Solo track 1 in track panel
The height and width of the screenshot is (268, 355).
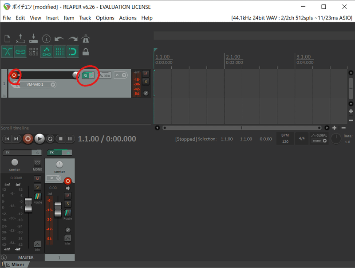point(146,81)
